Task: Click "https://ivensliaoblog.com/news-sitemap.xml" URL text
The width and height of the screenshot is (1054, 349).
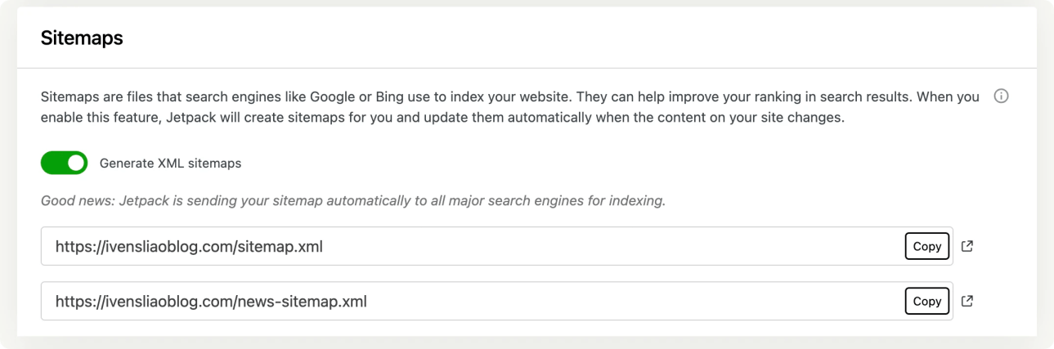Action: [211, 302]
